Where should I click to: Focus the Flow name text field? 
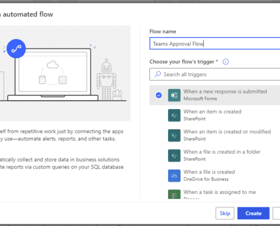click(x=215, y=44)
